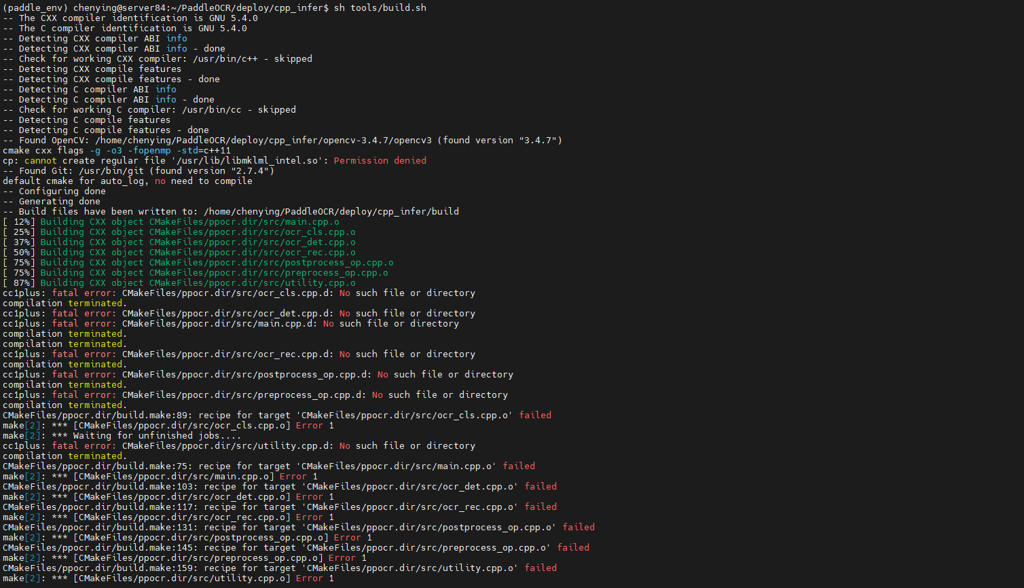Click the '[ 75%]' postprocess_op.cpp.o build line
1024x588 pixels.
click(198, 262)
